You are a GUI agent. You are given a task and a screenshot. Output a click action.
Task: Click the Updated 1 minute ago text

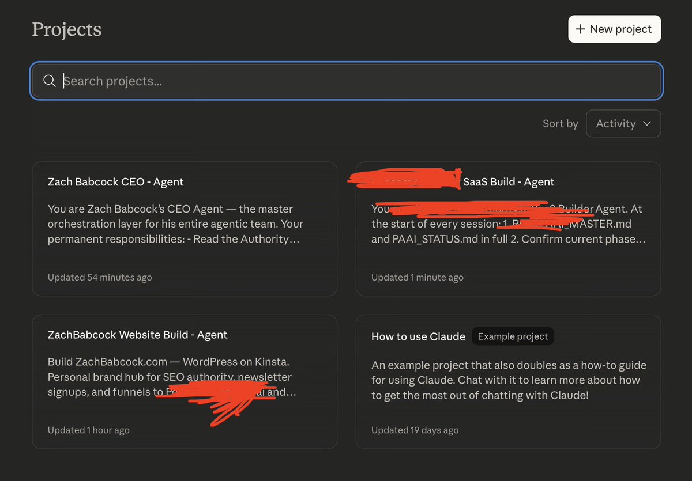(x=418, y=277)
